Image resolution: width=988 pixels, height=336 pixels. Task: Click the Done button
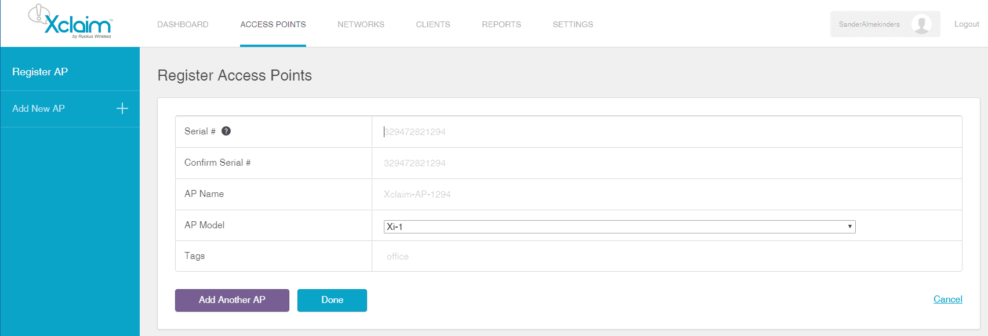point(332,300)
